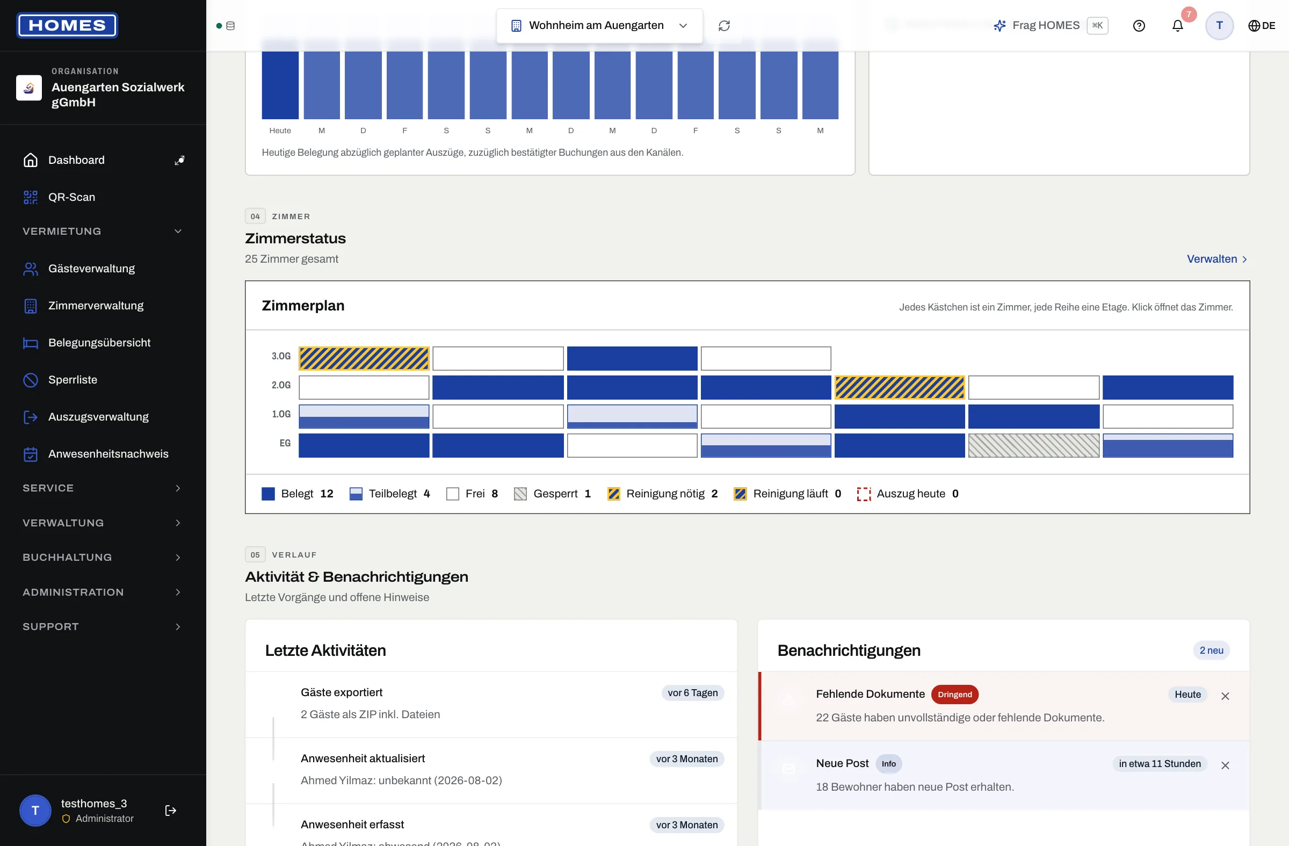This screenshot has width=1289, height=846.
Task: Open the Anwesenheit erfasst activity
Action: pos(491,826)
